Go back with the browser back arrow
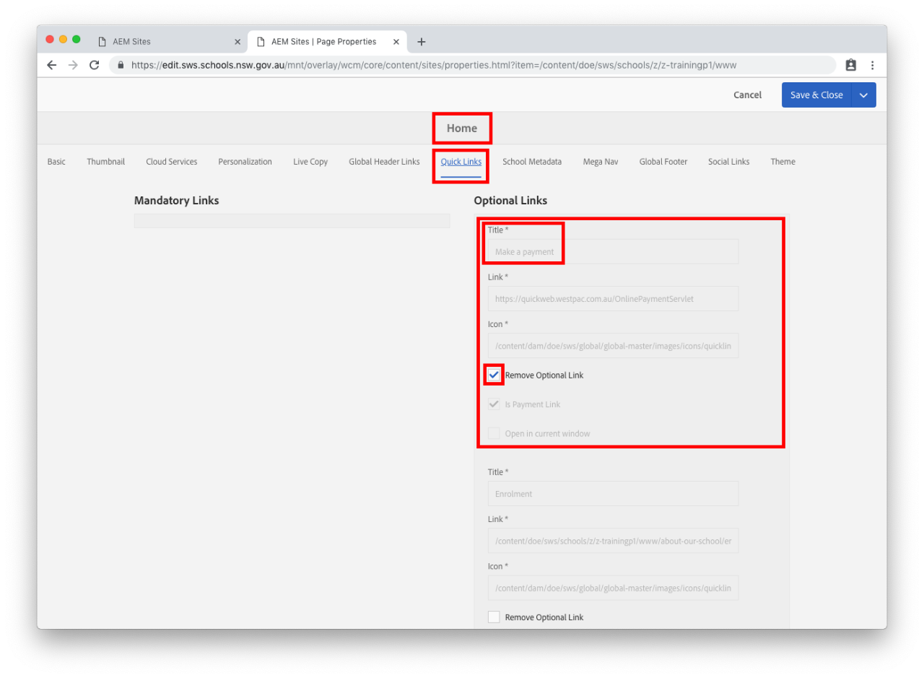 (51, 65)
